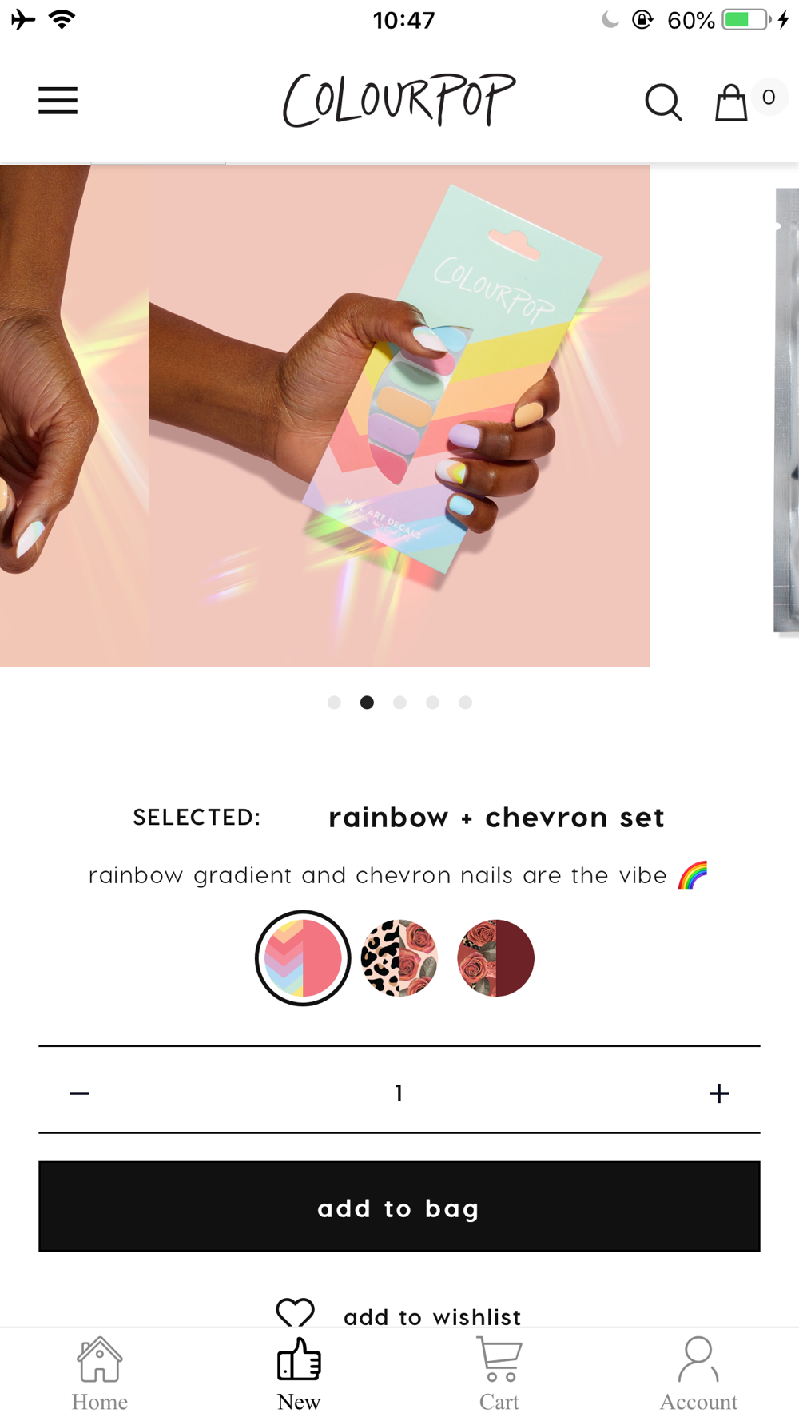Tap the heart wishlist icon

coord(295,1313)
